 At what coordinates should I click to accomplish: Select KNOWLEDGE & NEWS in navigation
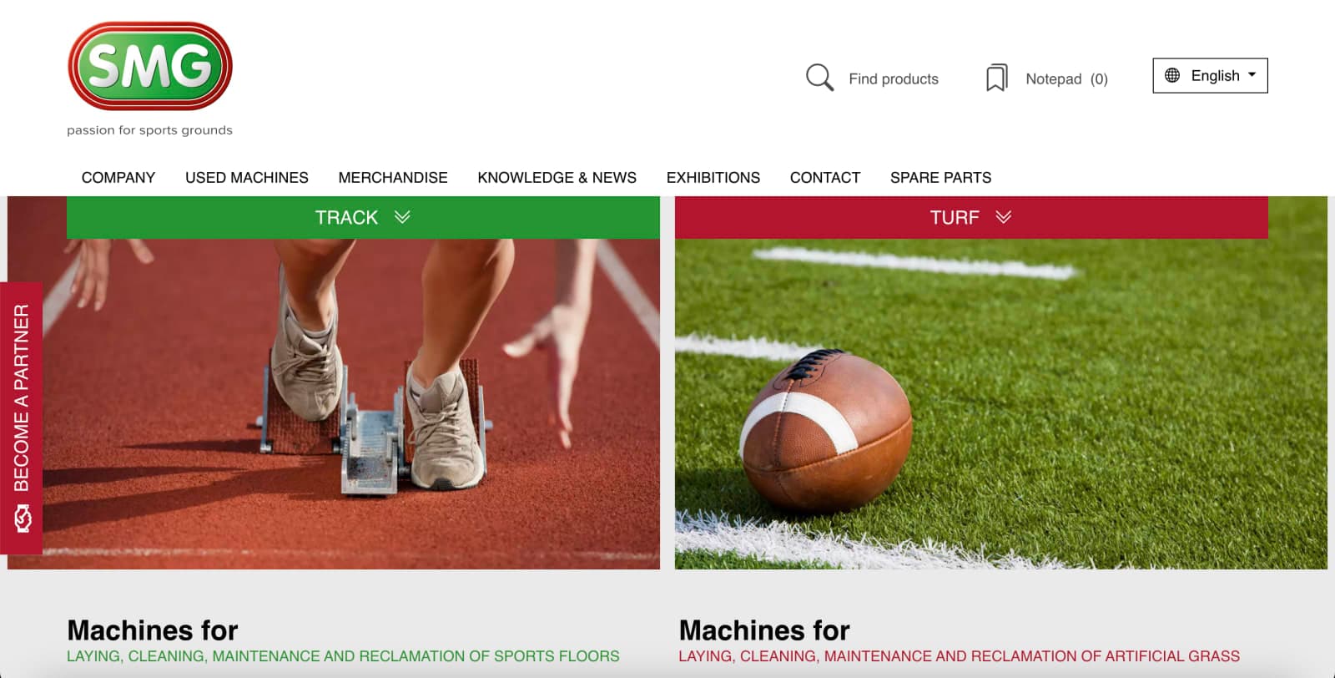(557, 177)
